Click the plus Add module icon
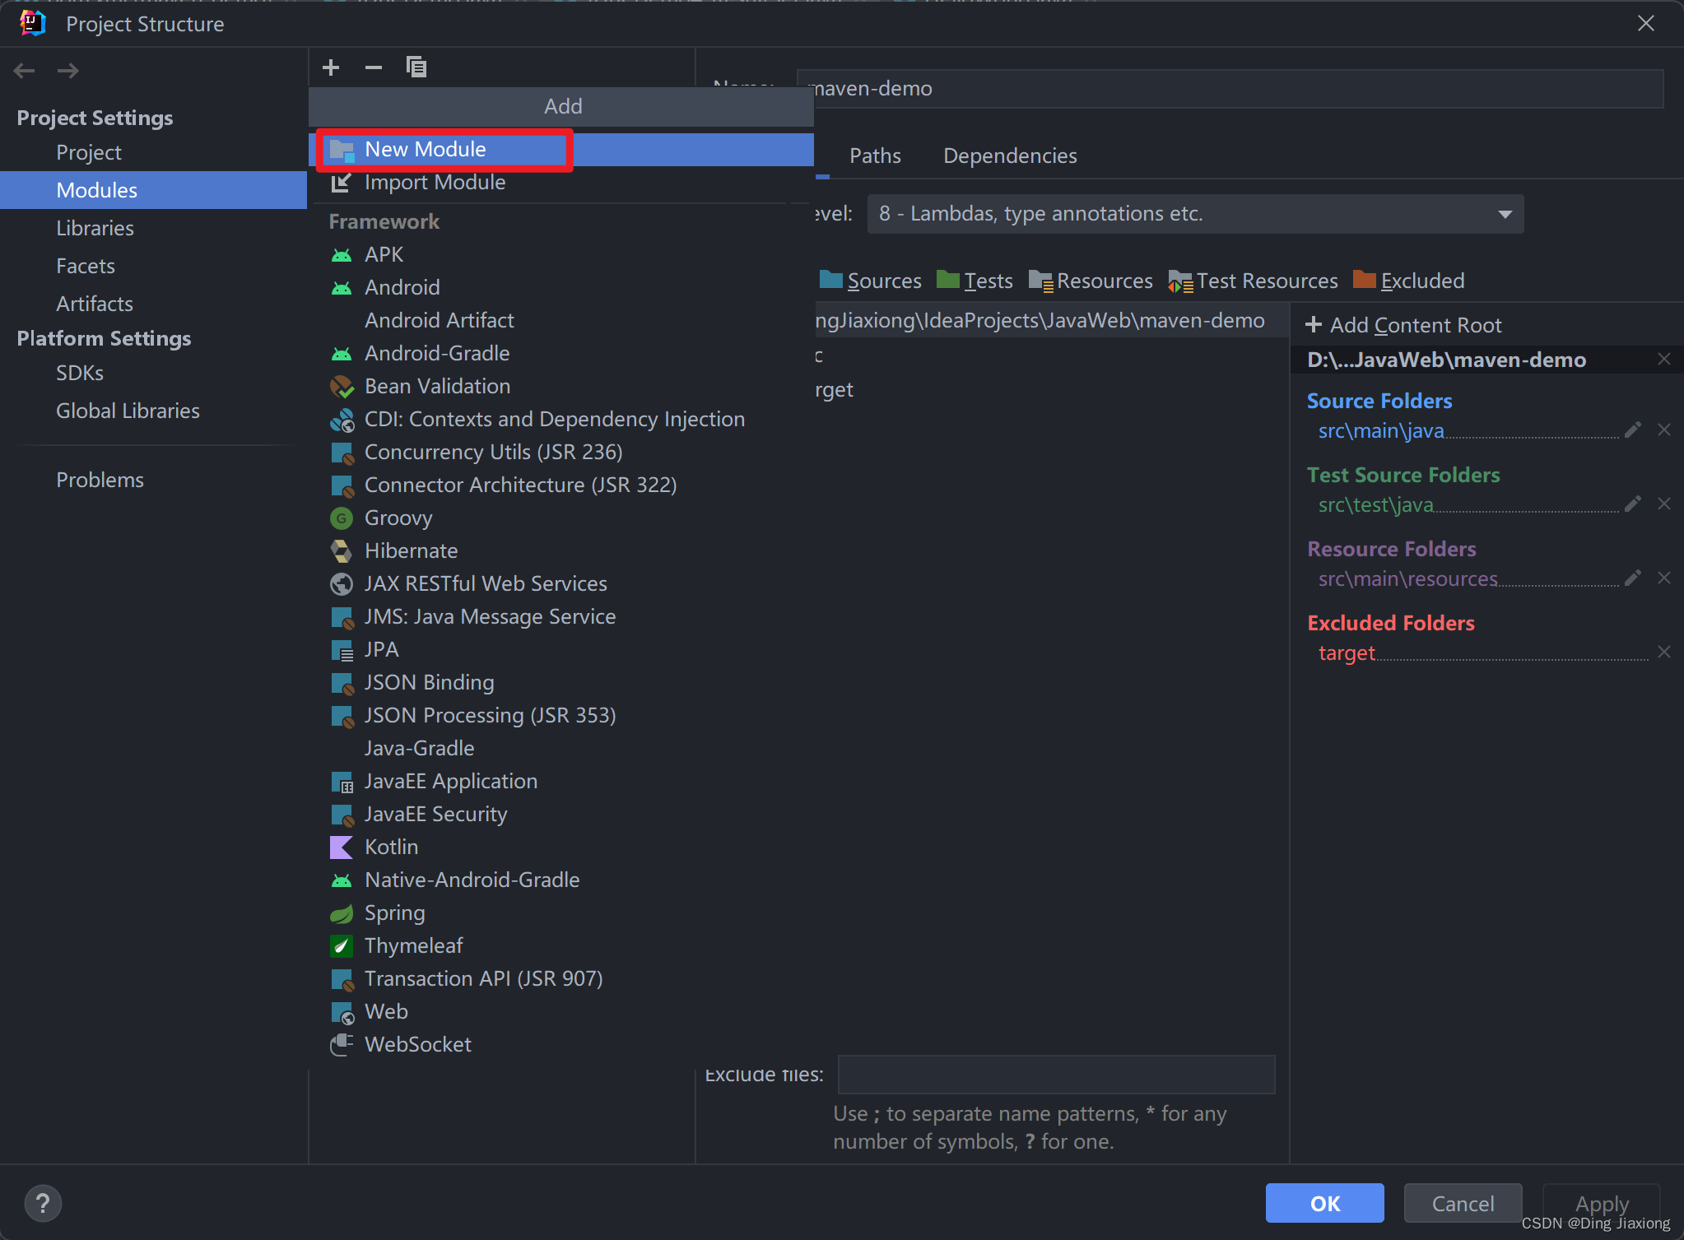Viewport: 1684px width, 1240px height. click(x=331, y=67)
